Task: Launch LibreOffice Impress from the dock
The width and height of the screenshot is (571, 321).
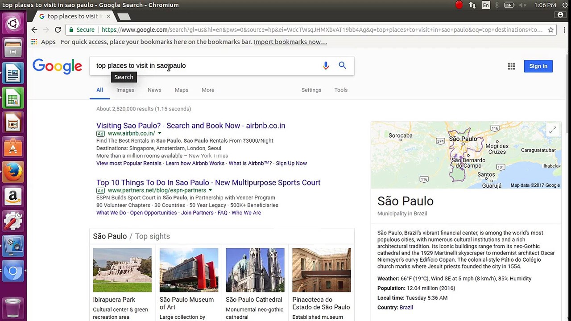Action: [13, 122]
